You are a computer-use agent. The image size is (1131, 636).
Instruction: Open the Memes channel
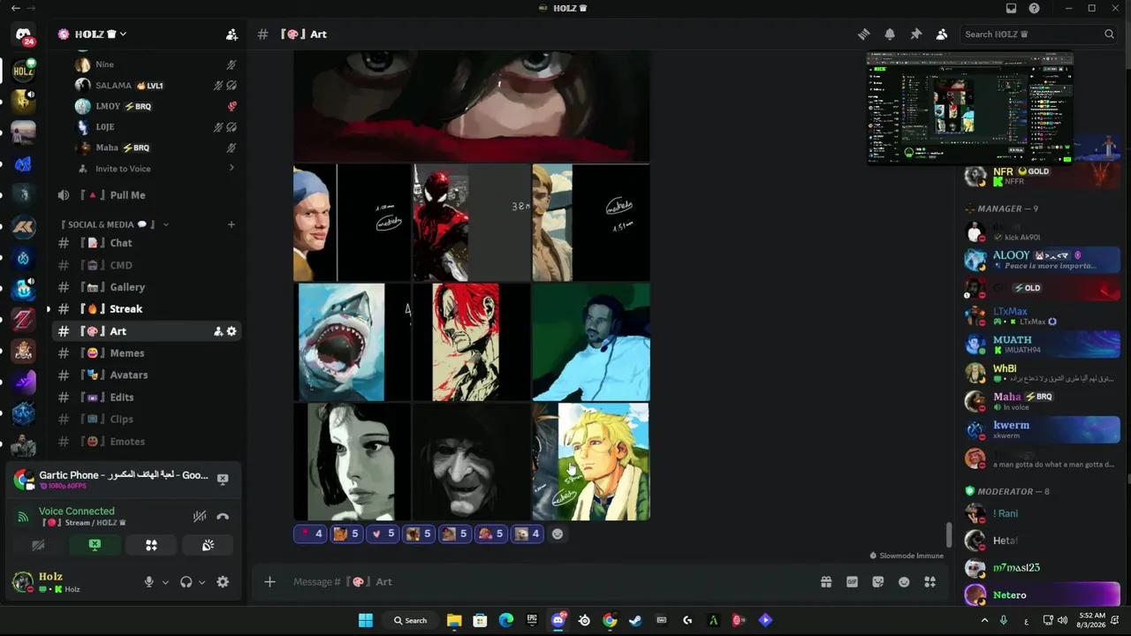[x=146, y=353]
